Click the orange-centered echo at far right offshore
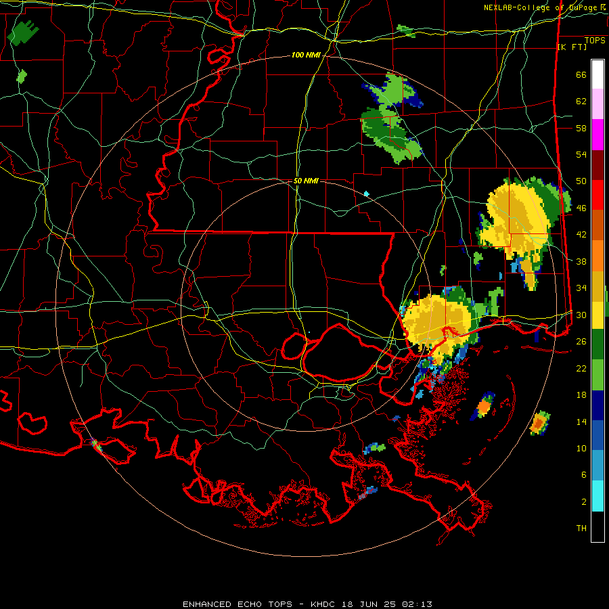Screen dimensions: 609x609 pyautogui.click(x=540, y=423)
